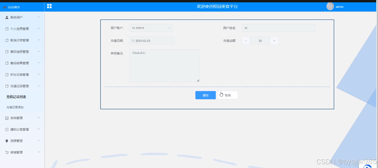Click the cart icon beside 商城管理

click(7, 152)
